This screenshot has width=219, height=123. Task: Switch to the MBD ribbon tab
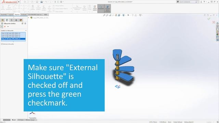(x=46, y=15)
